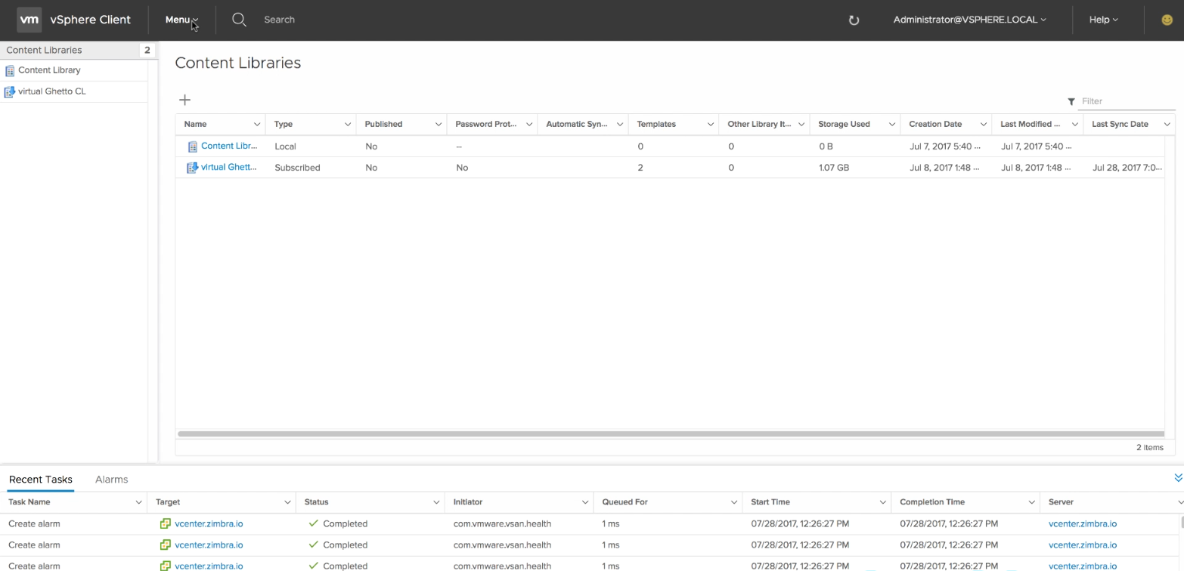Screen dimensions: 1184x571
Task: Click the Templates value 2 for virtual Ghetto
Action: [640, 168]
